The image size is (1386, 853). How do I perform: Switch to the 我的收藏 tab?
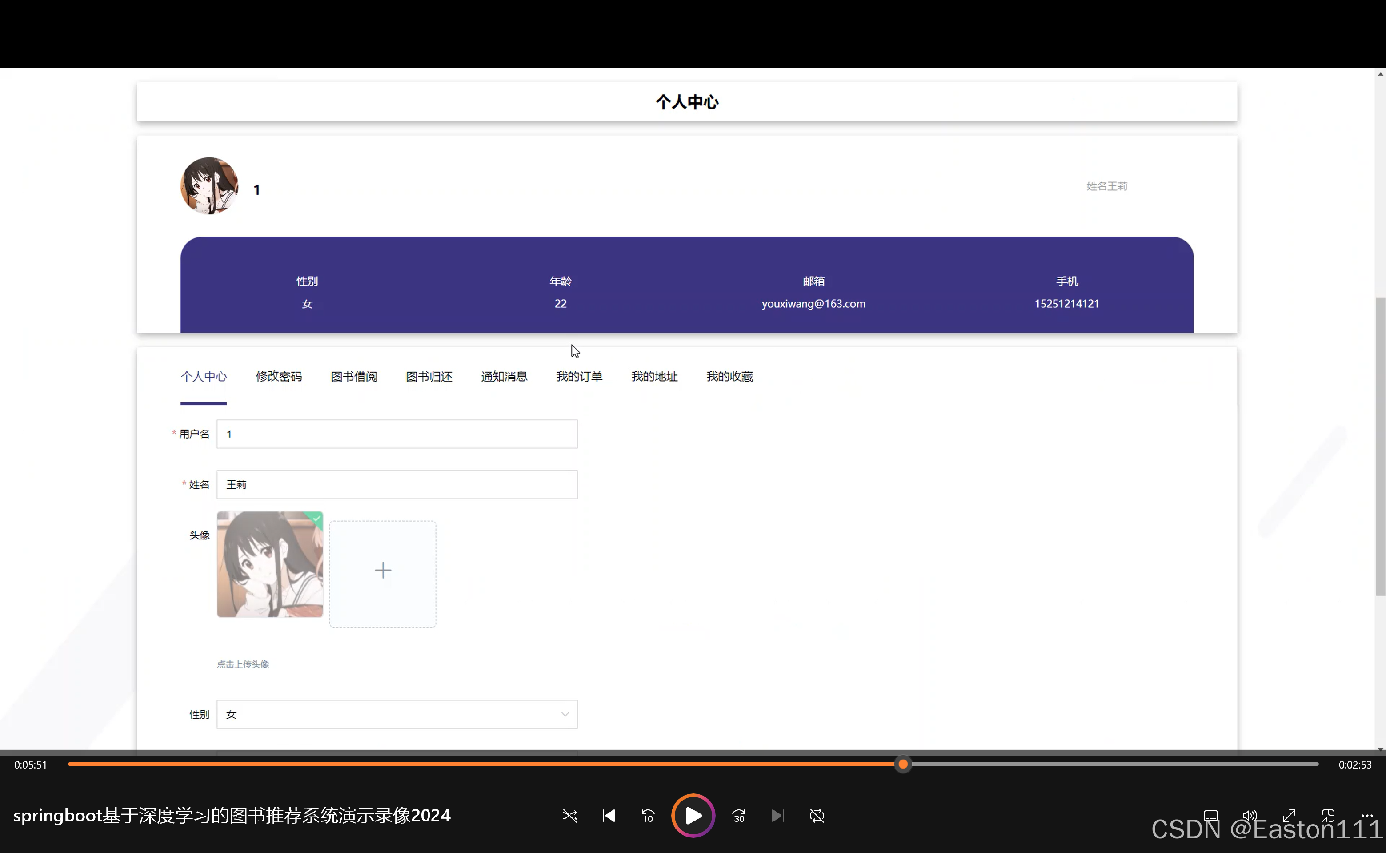pyautogui.click(x=729, y=376)
